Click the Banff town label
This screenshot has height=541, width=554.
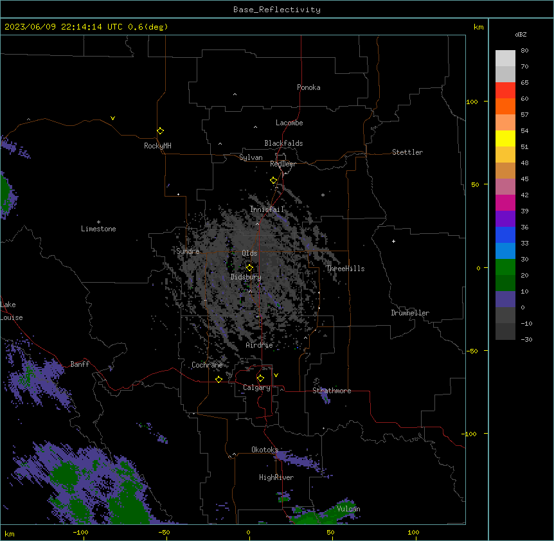80,364
